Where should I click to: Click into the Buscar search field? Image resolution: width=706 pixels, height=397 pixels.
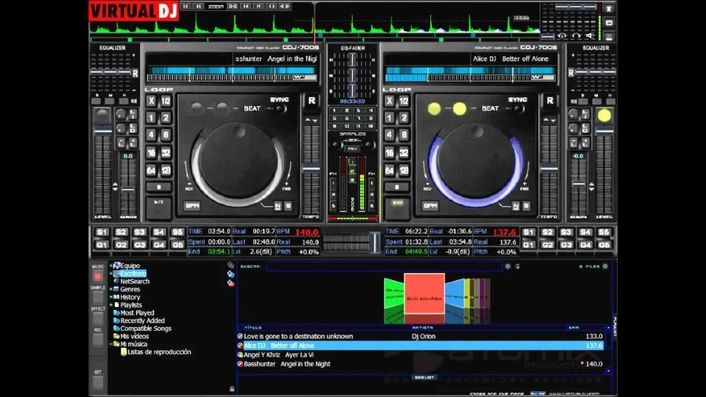384,266
